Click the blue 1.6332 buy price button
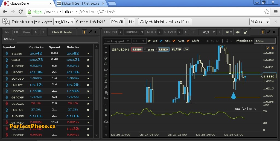 point(164,49)
